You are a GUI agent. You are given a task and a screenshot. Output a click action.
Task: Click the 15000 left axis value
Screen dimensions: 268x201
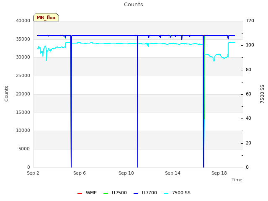tap(23, 112)
